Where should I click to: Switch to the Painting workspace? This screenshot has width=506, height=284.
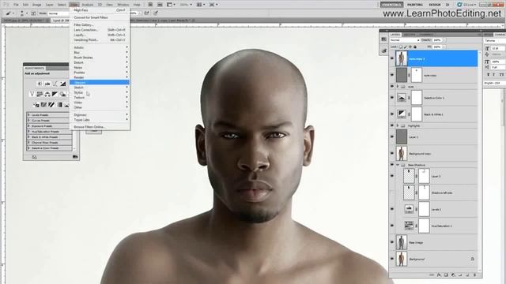click(415, 5)
